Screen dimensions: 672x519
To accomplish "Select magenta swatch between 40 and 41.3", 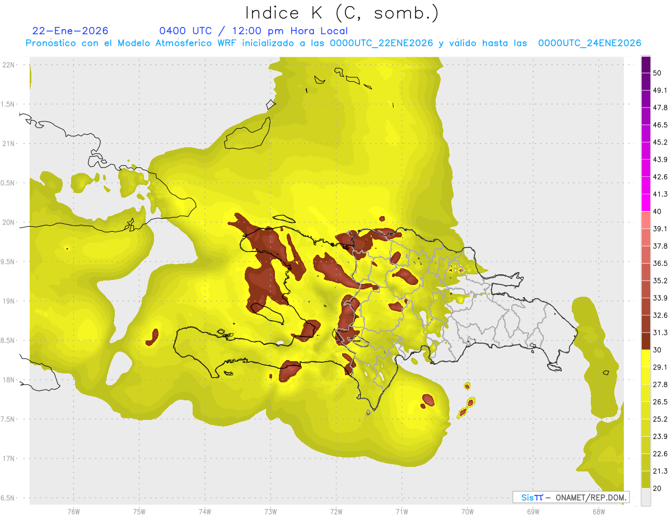I will (x=646, y=203).
